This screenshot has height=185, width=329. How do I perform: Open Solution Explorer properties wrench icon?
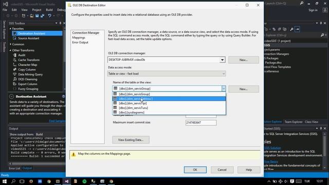[x=291, y=29]
